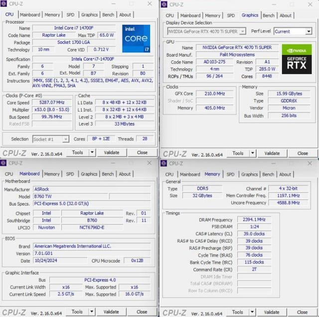Click the Core Speed value 5287.07 MHz
Viewport: 319px width, 317px height.
pos(52,102)
